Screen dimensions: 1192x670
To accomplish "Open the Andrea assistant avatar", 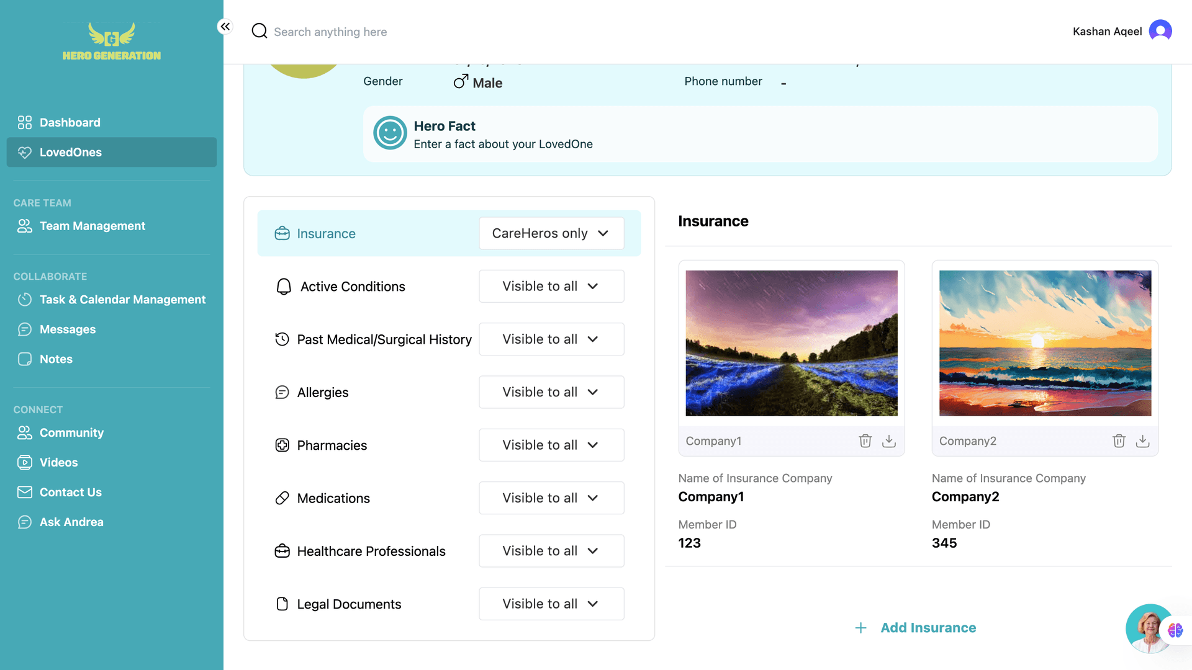I will (x=1145, y=628).
